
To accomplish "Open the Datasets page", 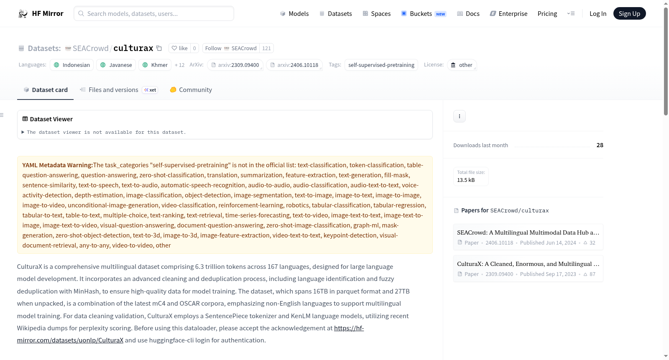I will click(x=335, y=13).
